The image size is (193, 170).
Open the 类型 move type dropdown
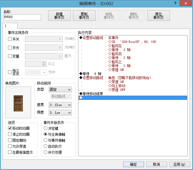pos(60,89)
